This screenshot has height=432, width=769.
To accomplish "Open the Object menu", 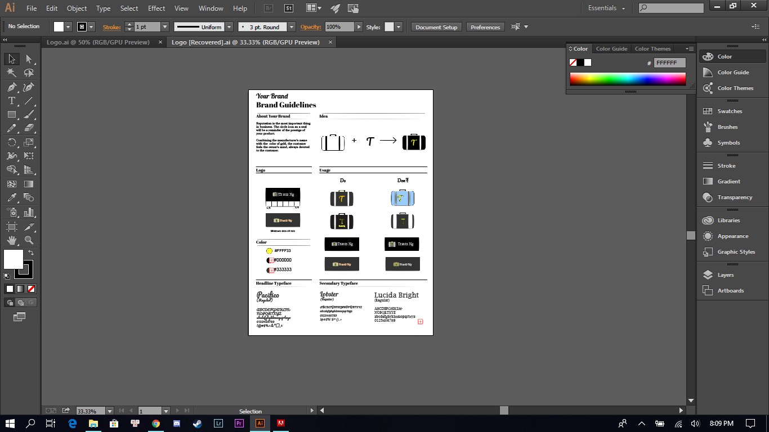I will [x=77, y=8].
